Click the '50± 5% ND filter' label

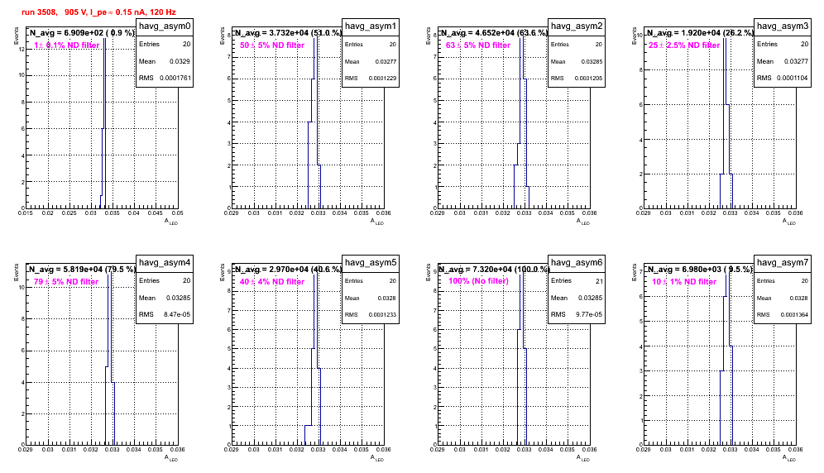click(272, 45)
